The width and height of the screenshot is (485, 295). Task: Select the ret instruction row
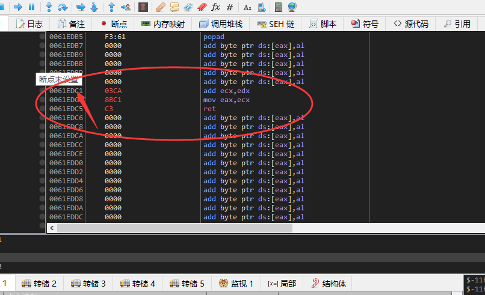point(208,109)
